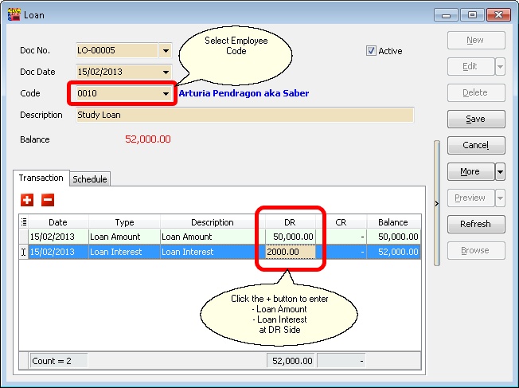Click the Refresh button
This screenshot has width=519, height=388.
coord(474,224)
